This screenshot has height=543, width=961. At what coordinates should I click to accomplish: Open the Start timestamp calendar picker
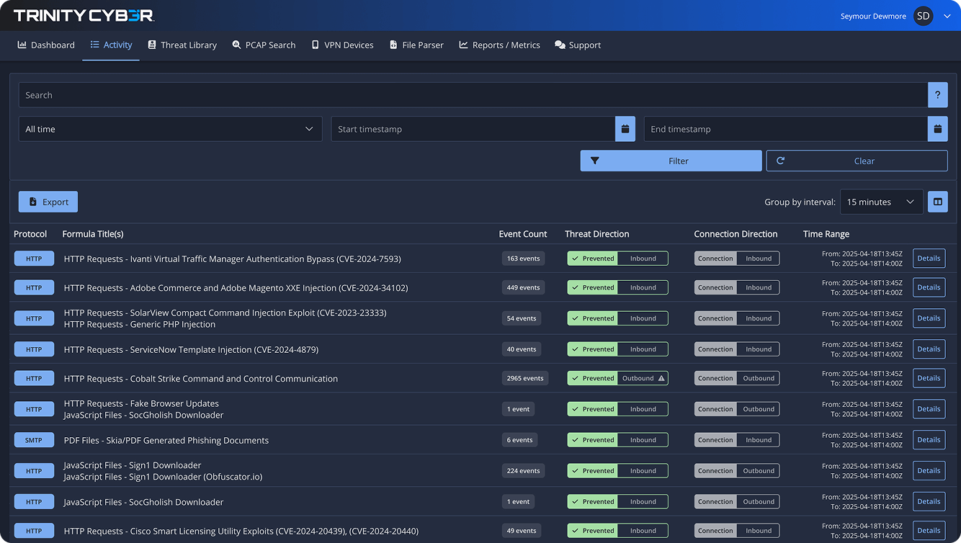(625, 129)
